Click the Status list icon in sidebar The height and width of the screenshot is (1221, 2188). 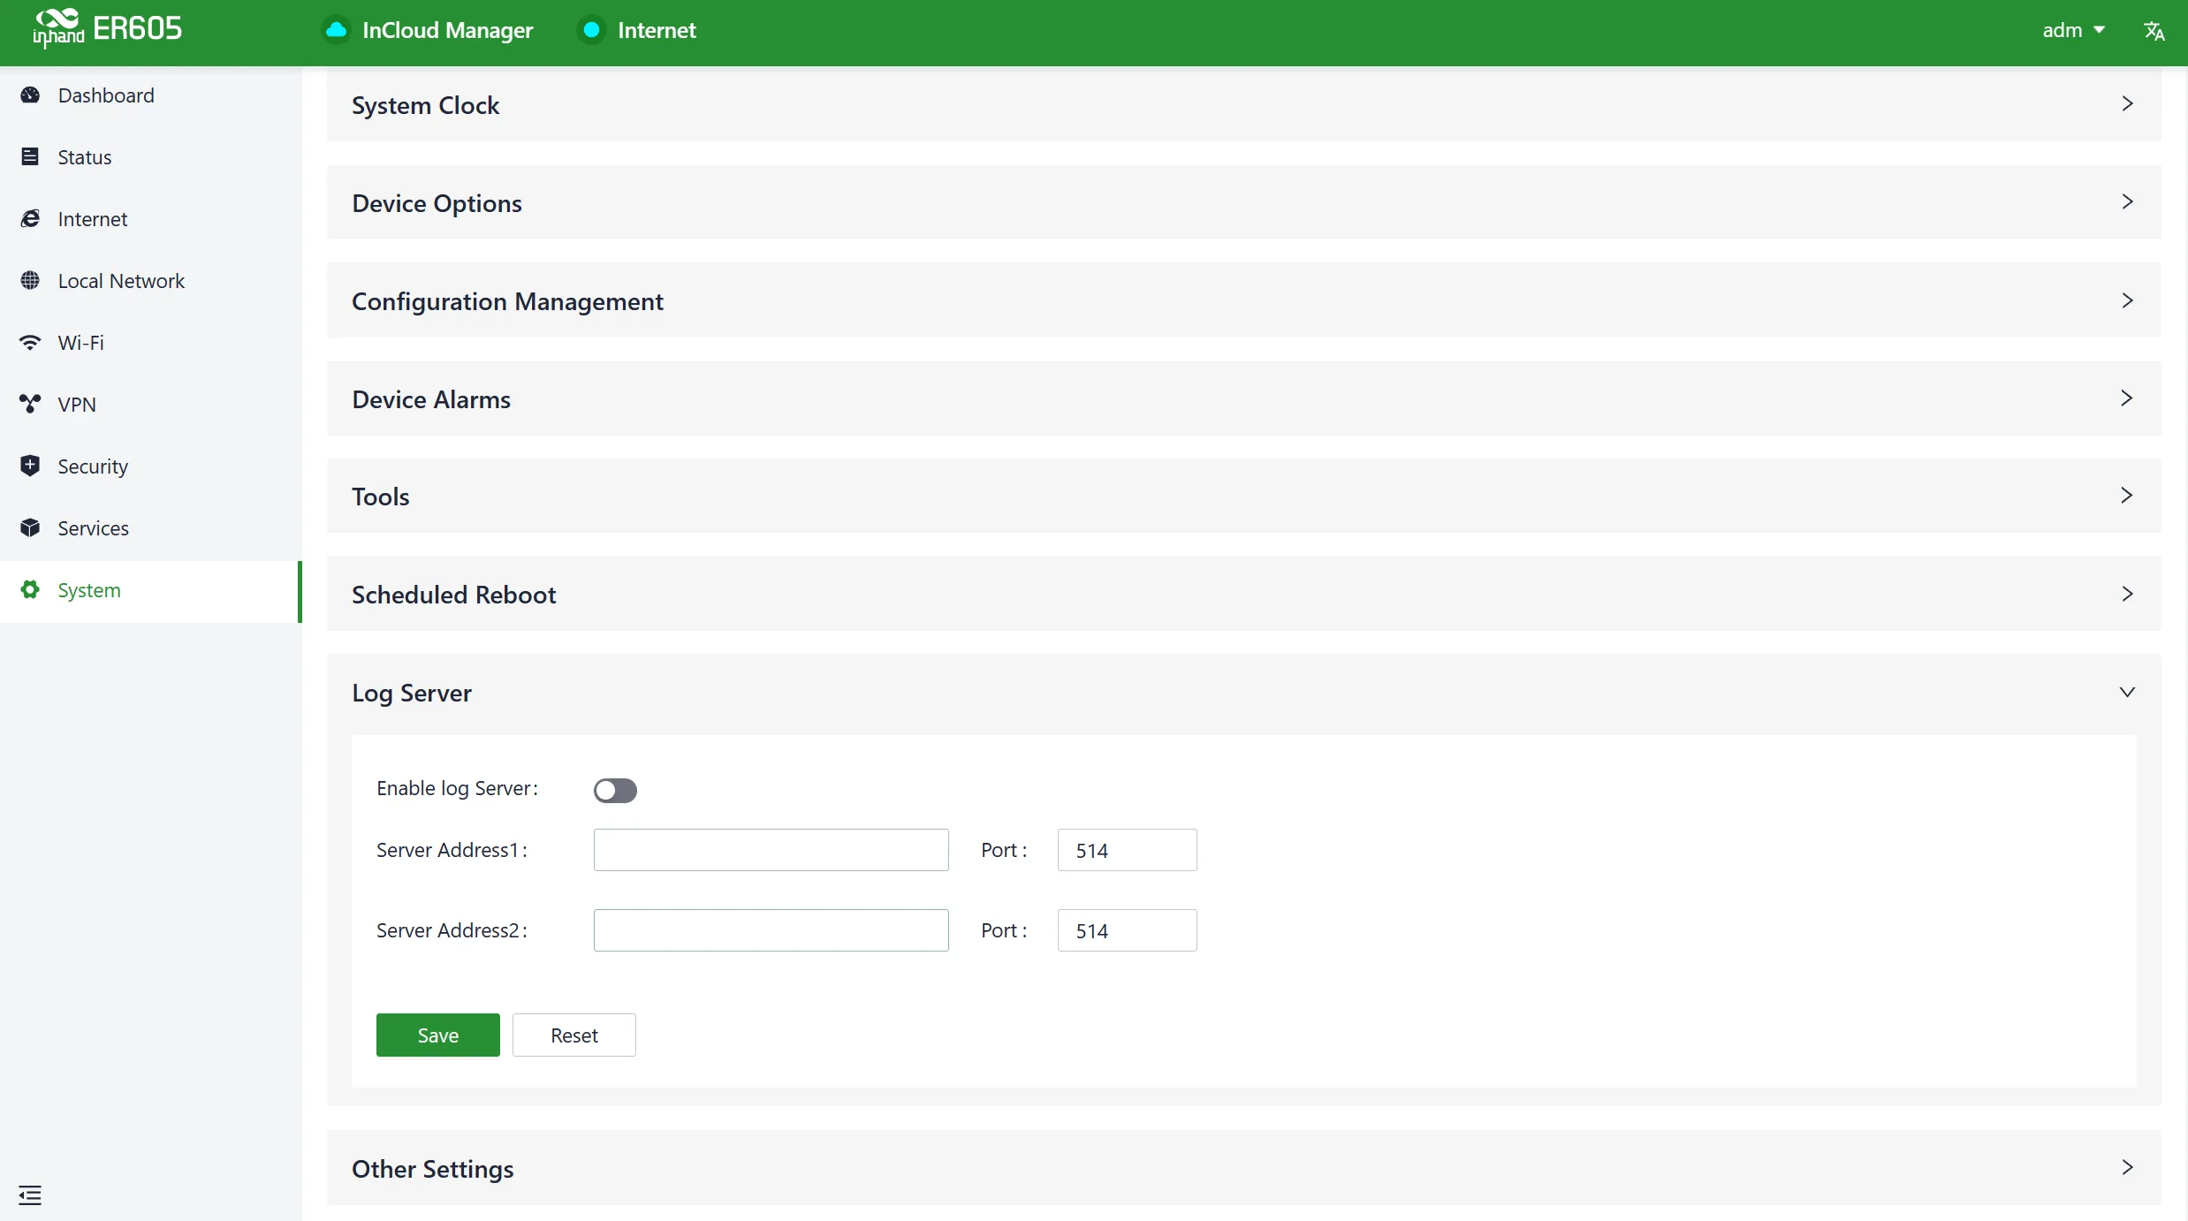pyautogui.click(x=30, y=157)
